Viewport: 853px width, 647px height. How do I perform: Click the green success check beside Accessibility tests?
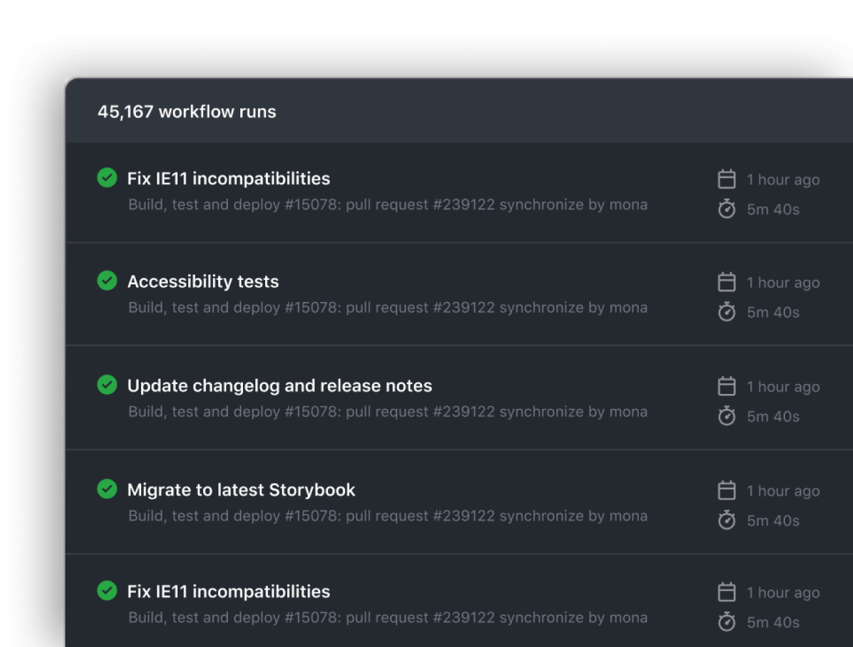pos(107,280)
